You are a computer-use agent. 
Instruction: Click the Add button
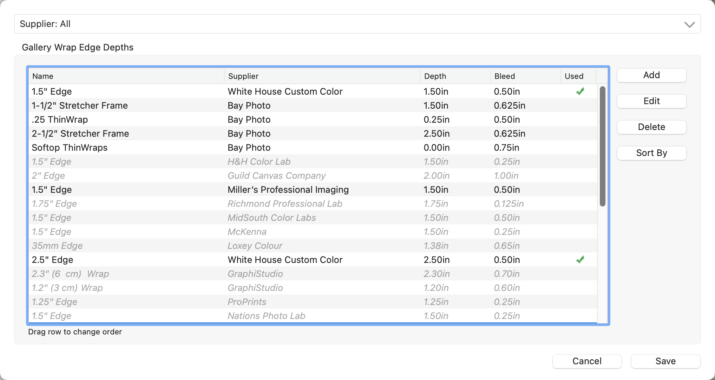coord(651,75)
